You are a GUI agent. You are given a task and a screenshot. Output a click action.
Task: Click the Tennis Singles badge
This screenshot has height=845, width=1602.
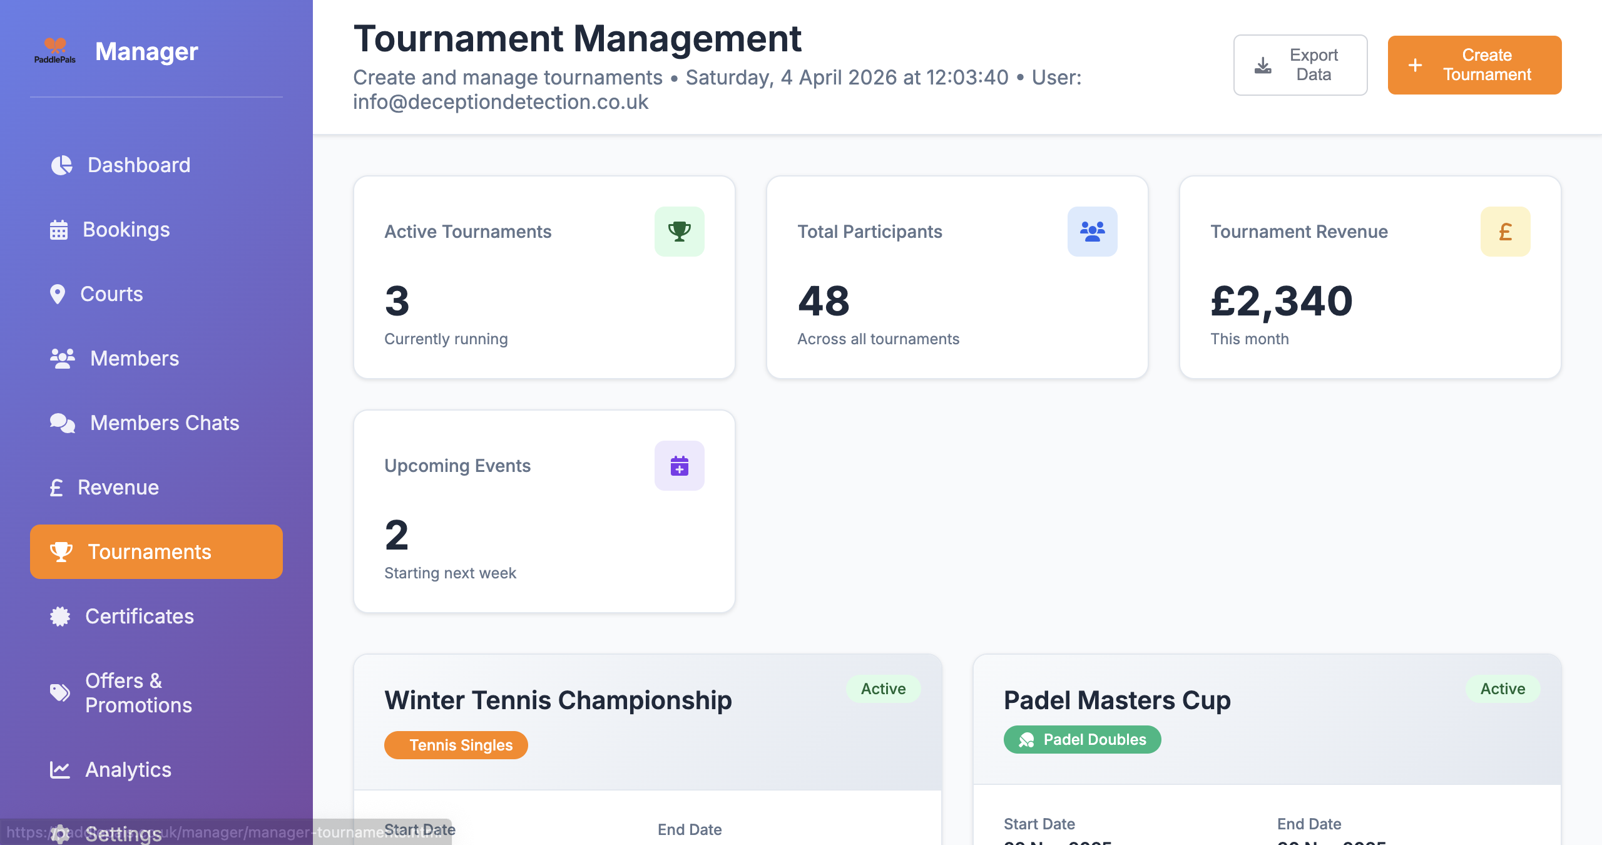pyautogui.click(x=456, y=745)
